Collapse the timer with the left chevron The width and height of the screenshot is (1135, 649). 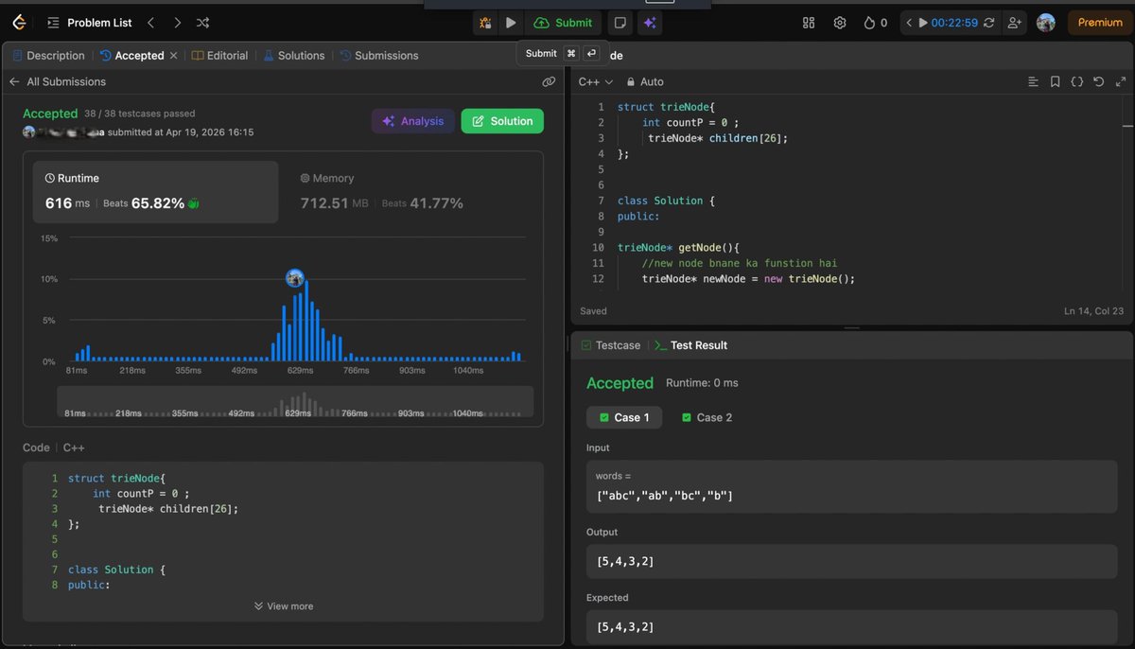(x=908, y=23)
